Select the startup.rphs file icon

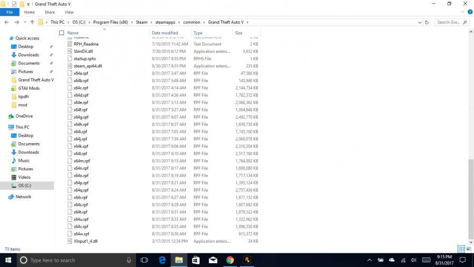[x=70, y=59]
